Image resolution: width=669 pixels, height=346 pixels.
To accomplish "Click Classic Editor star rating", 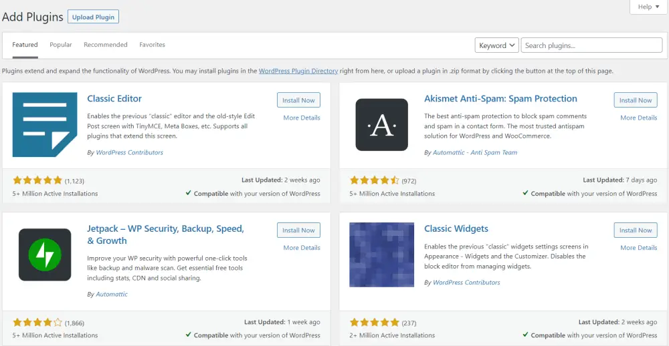I will tap(37, 180).
